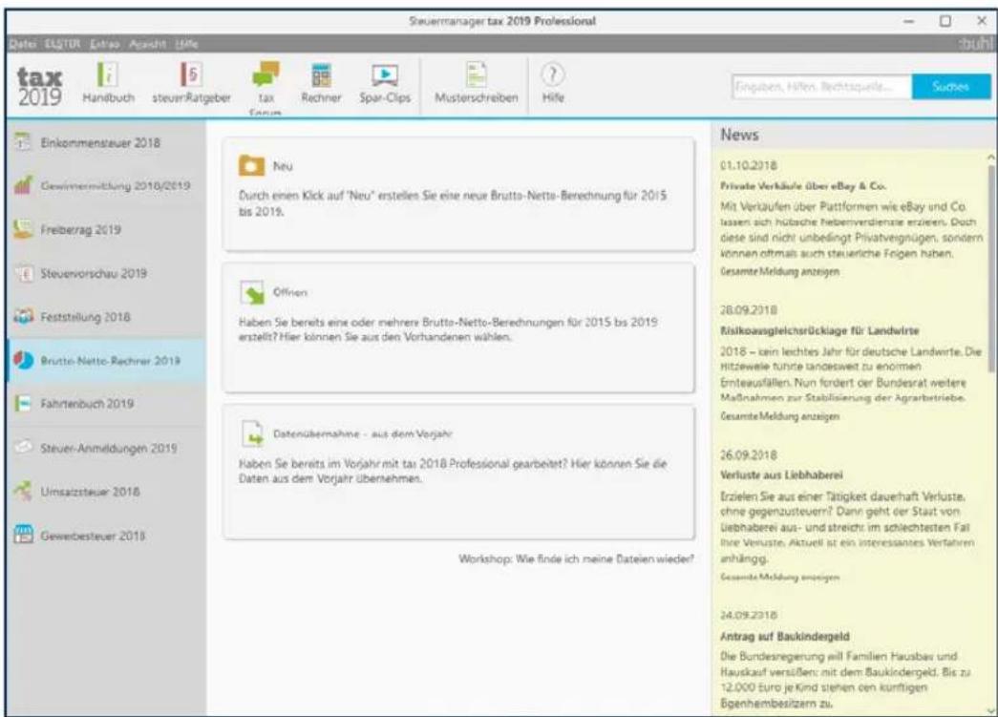Click the News scrollbar down arrow
This screenshot has width=998, height=717.
pyautogui.click(x=991, y=710)
